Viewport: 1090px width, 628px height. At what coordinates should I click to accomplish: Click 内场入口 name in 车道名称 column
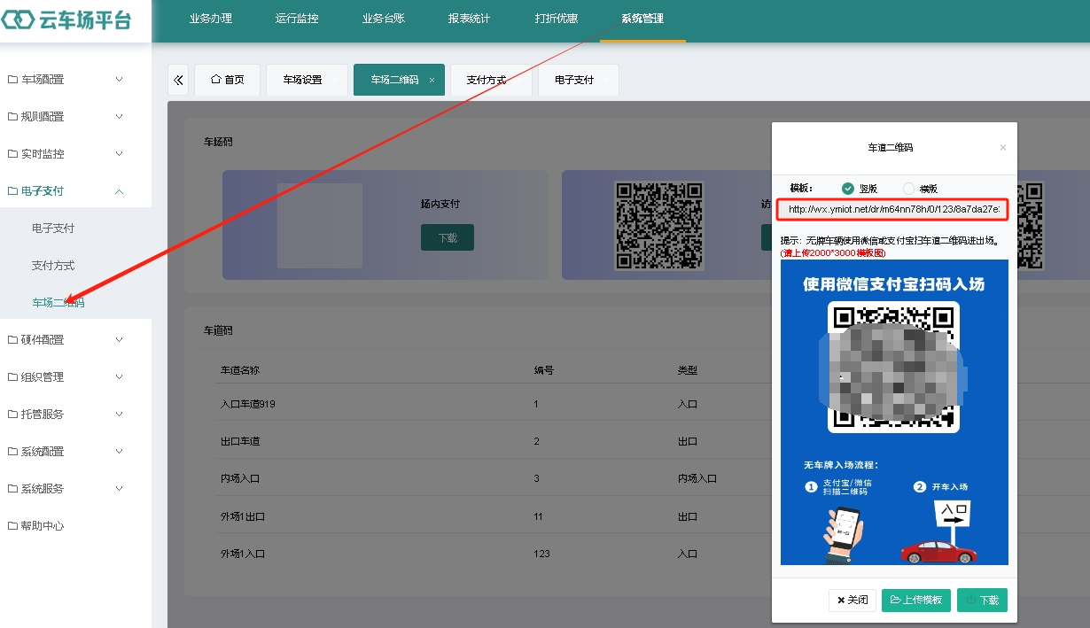tap(240, 478)
